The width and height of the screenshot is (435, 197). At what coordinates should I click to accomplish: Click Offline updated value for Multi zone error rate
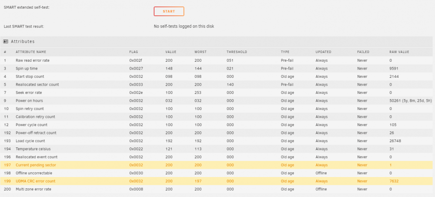321,189
